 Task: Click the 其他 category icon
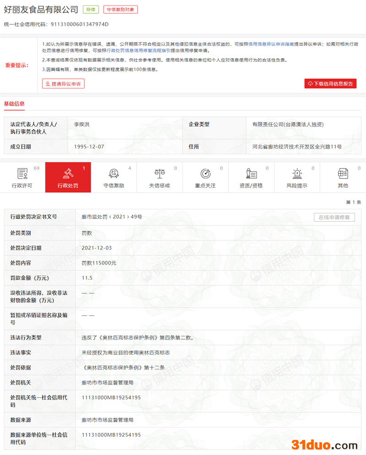(343, 173)
